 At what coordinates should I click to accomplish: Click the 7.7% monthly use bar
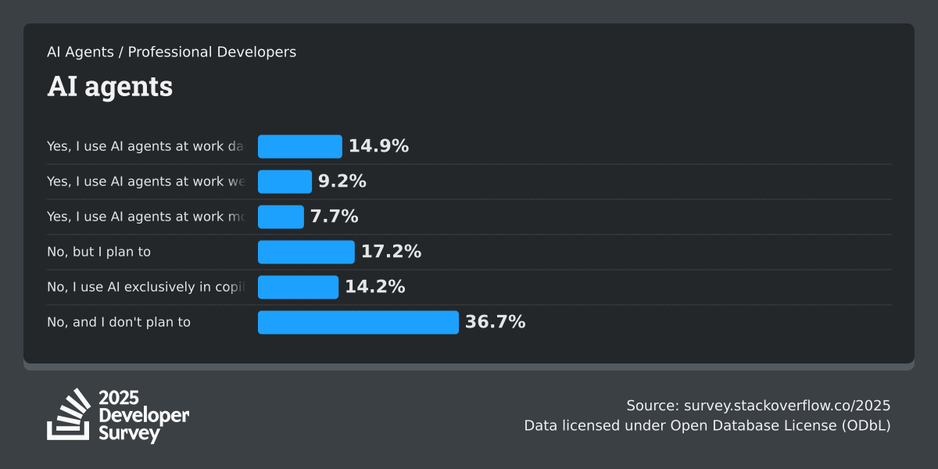[x=281, y=217]
